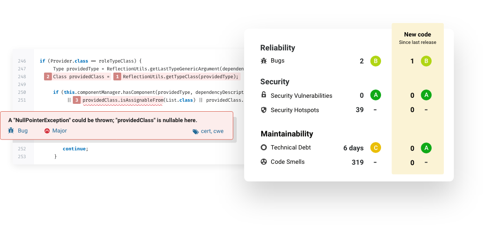This screenshot has width=497, height=239.
Task: Select issue flow marker 1 on line 248
Action: (x=117, y=76)
